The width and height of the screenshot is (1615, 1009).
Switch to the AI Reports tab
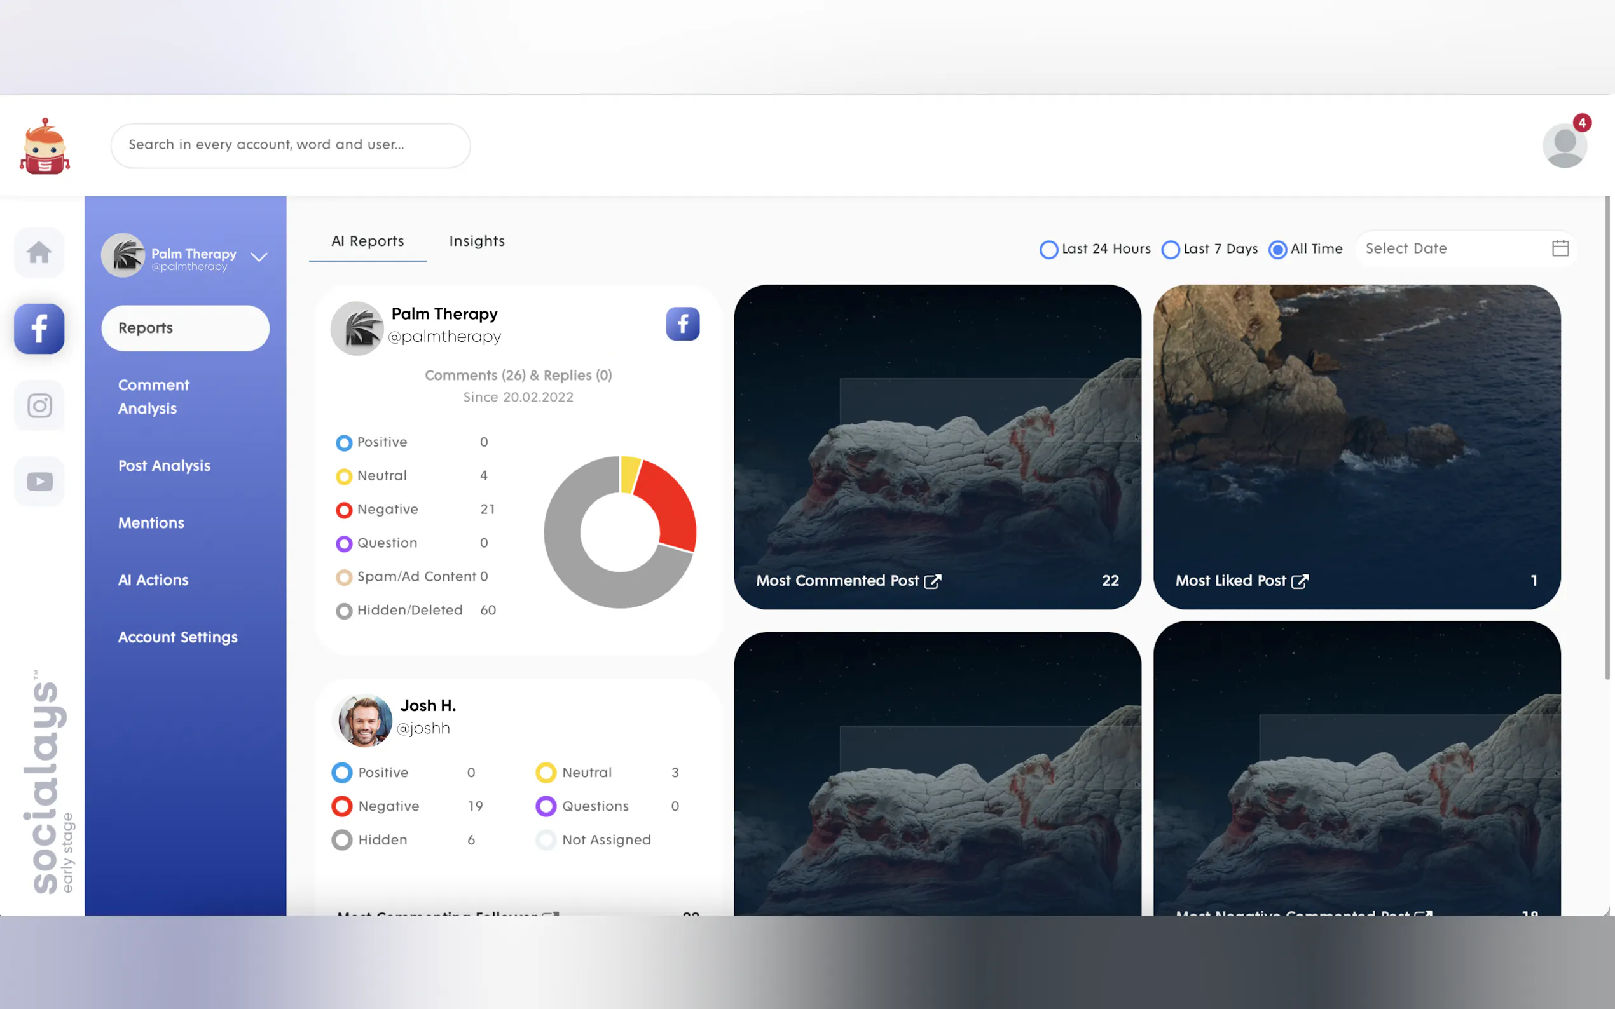368,241
